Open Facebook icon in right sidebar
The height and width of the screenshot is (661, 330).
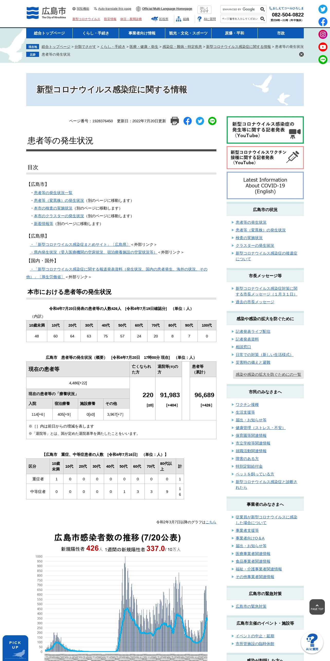[323, 22]
